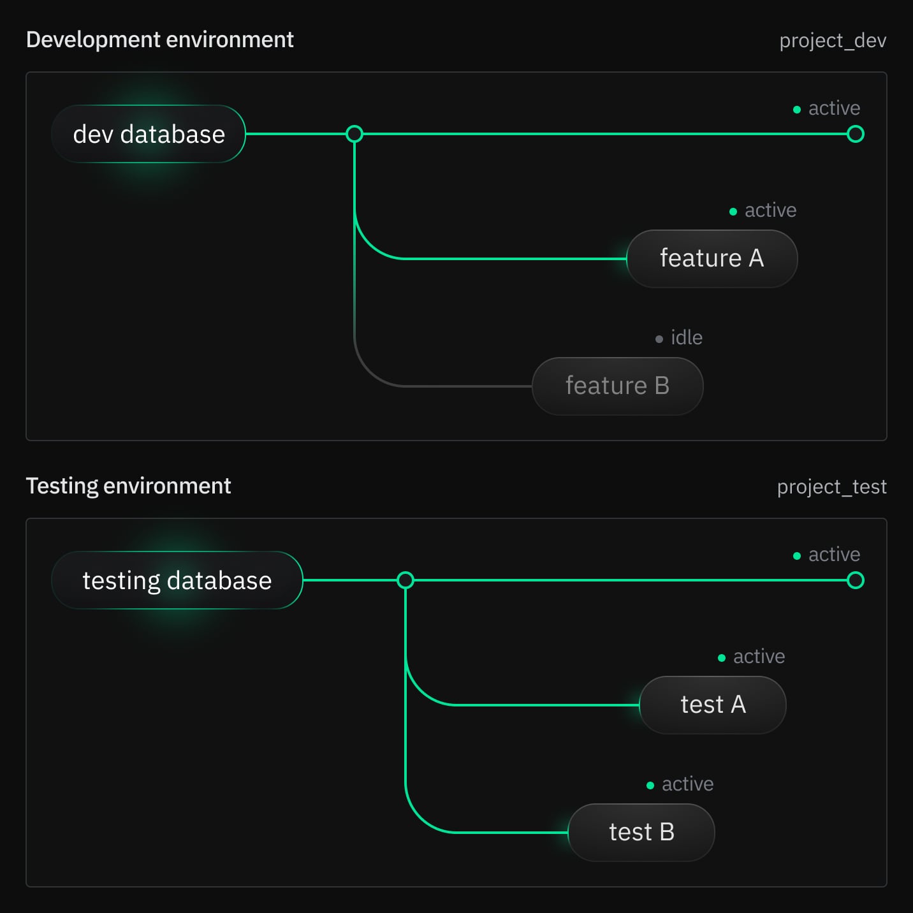Click the project_test label
The height and width of the screenshot is (913, 913).
pos(831,487)
